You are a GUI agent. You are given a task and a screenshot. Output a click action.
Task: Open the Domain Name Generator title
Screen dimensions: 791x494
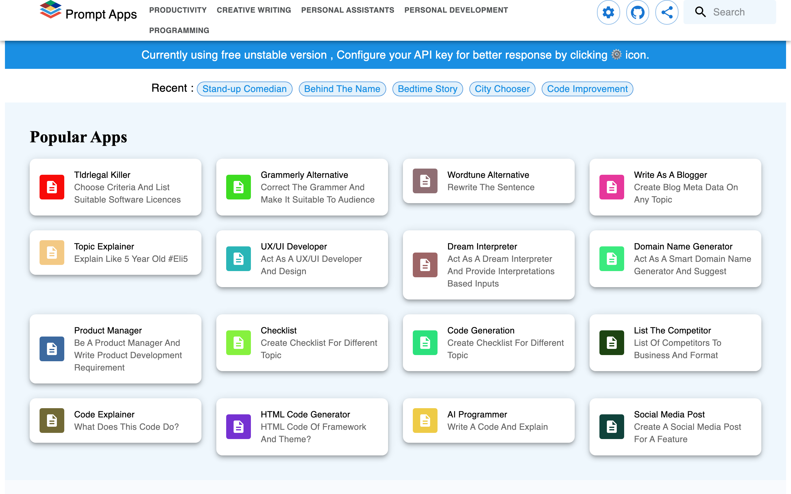click(683, 246)
